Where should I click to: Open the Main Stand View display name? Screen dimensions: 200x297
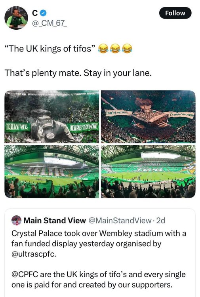(55, 221)
